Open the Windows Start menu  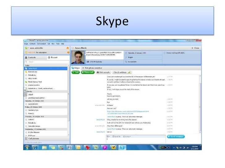(27, 147)
